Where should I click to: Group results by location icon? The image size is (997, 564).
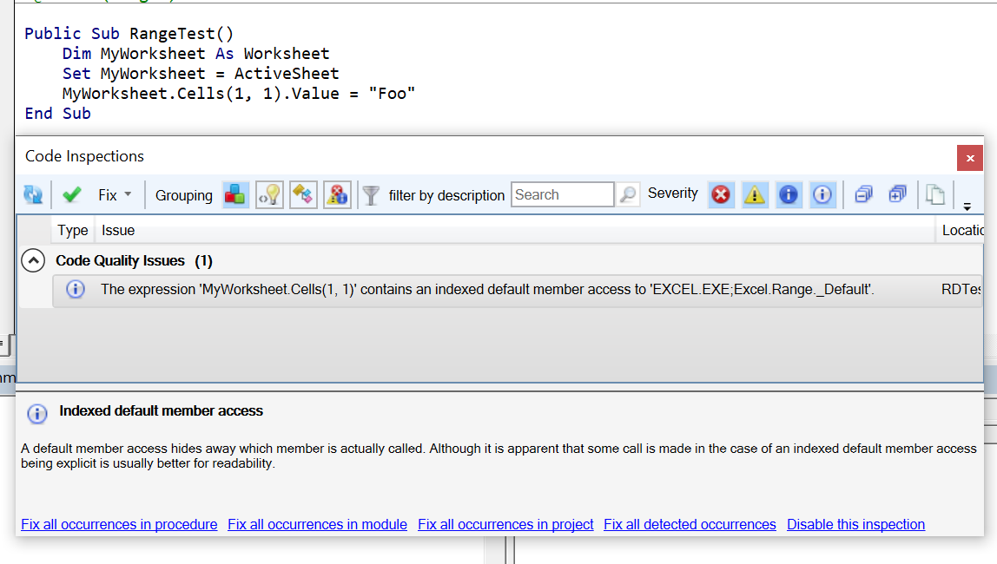303,194
